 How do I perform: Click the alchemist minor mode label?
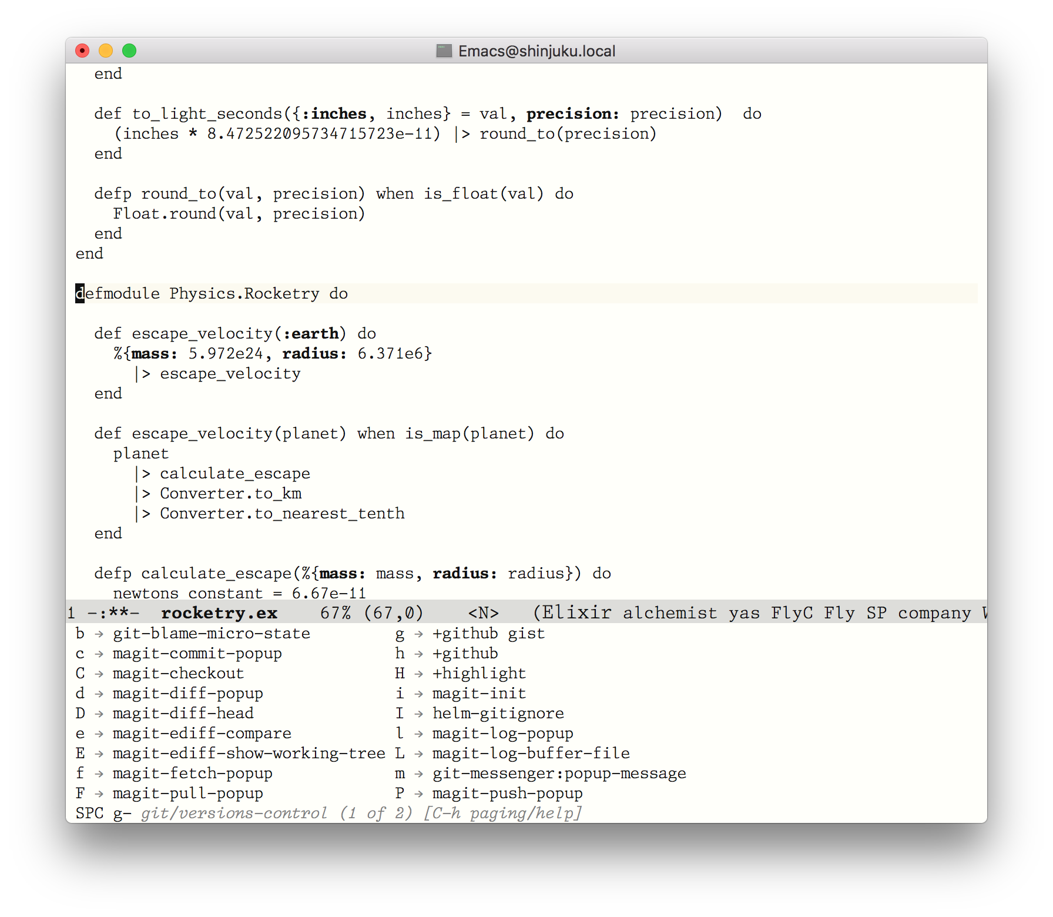(x=670, y=613)
